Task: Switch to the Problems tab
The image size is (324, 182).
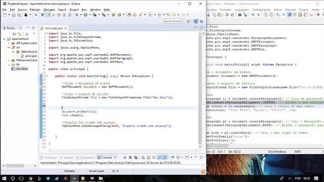Action: pyautogui.click(x=49, y=157)
